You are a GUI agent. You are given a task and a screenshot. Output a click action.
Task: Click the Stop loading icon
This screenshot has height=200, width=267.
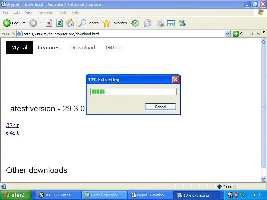point(49,23)
